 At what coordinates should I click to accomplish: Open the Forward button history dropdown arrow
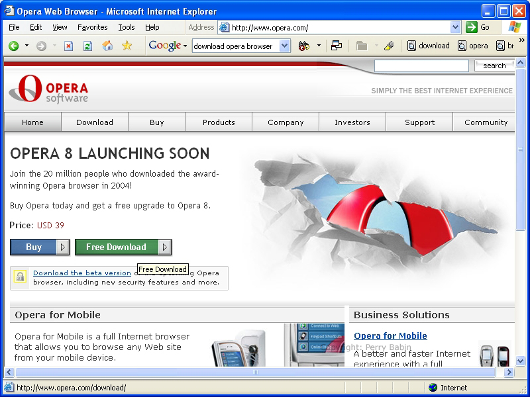coord(54,46)
